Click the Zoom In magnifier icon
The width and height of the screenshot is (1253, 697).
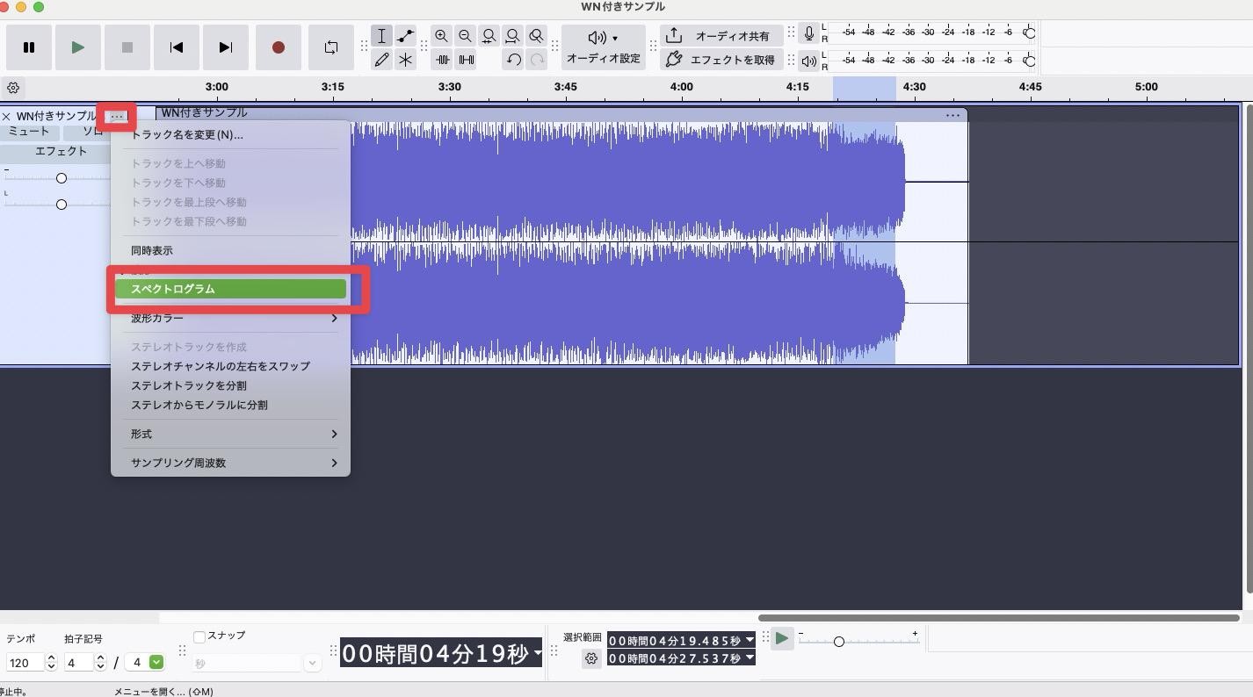pos(441,36)
